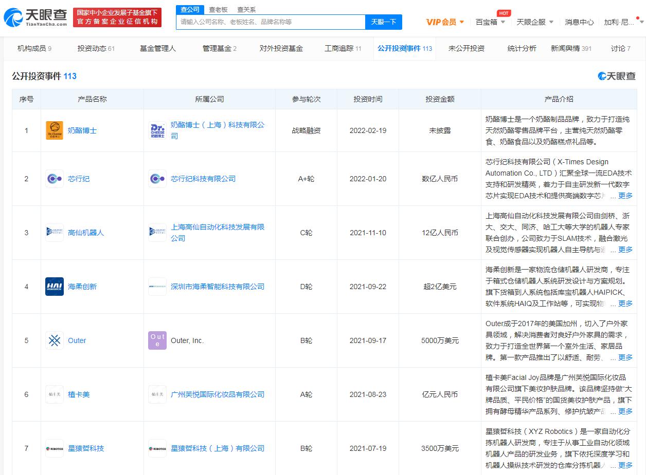The width and height of the screenshot is (646, 475).
Task: Open 星猿哲科技(上海)有限公司 link
Action: tap(218, 448)
